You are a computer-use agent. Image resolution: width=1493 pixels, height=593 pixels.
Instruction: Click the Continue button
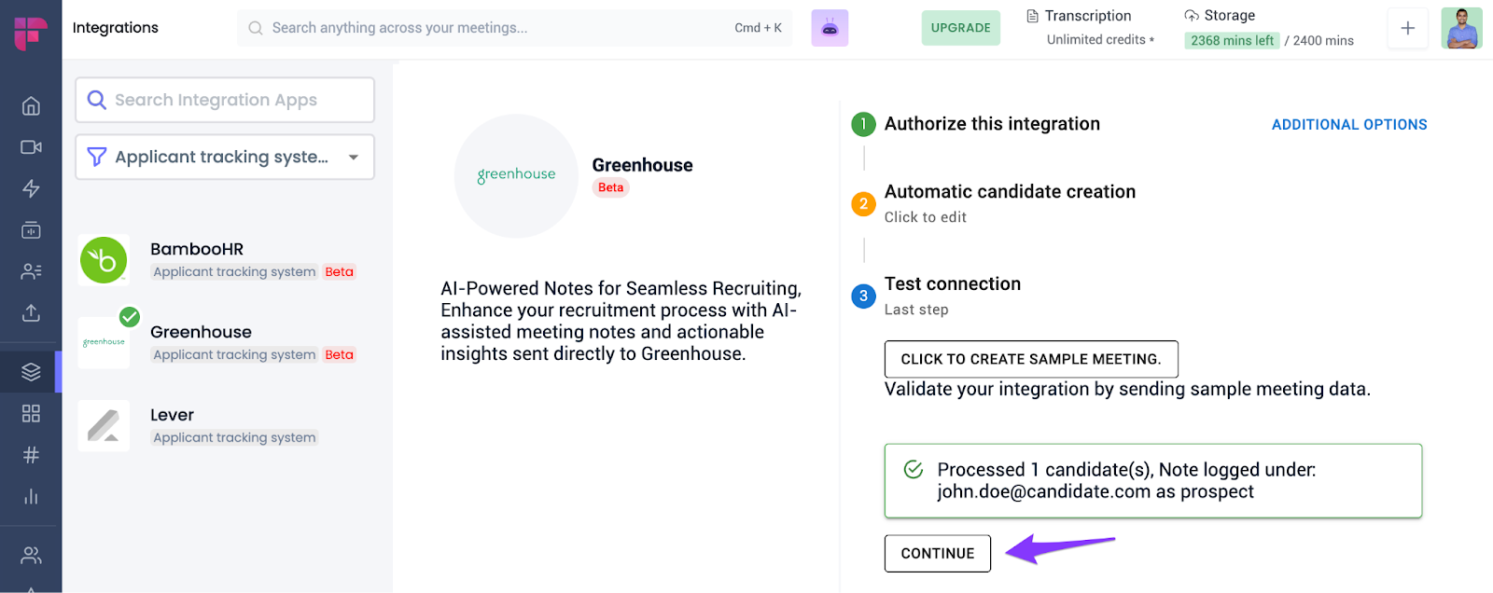click(937, 554)
